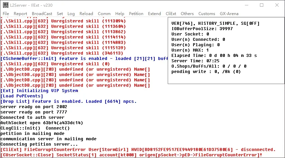Open the Report menu
Viewport: 285px width, 158px height.
[20, 14]
